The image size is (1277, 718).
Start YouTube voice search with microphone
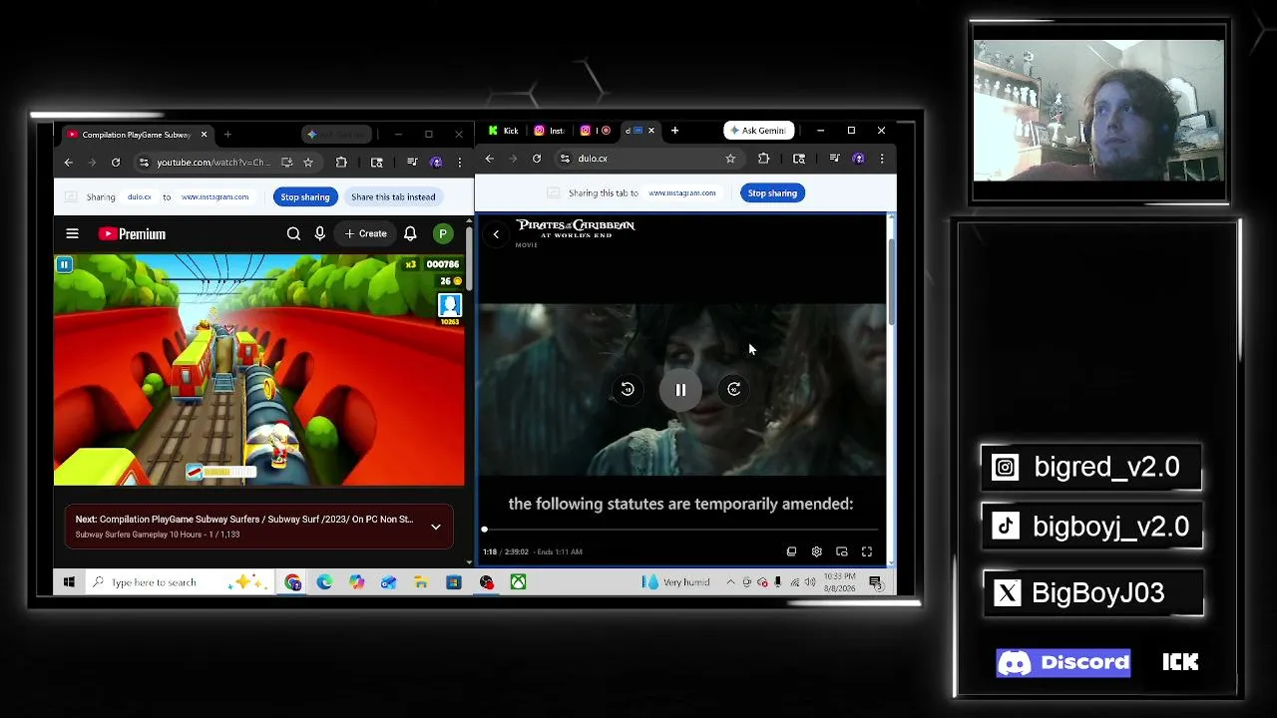pyautogui.click(x=319, y=234)
